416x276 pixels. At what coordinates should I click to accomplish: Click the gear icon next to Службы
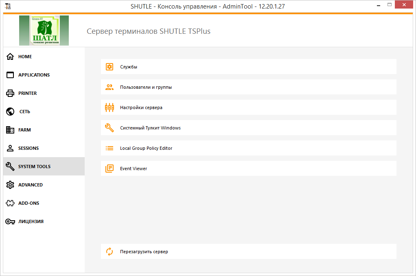pyautogui.click(x=109, y=66)
